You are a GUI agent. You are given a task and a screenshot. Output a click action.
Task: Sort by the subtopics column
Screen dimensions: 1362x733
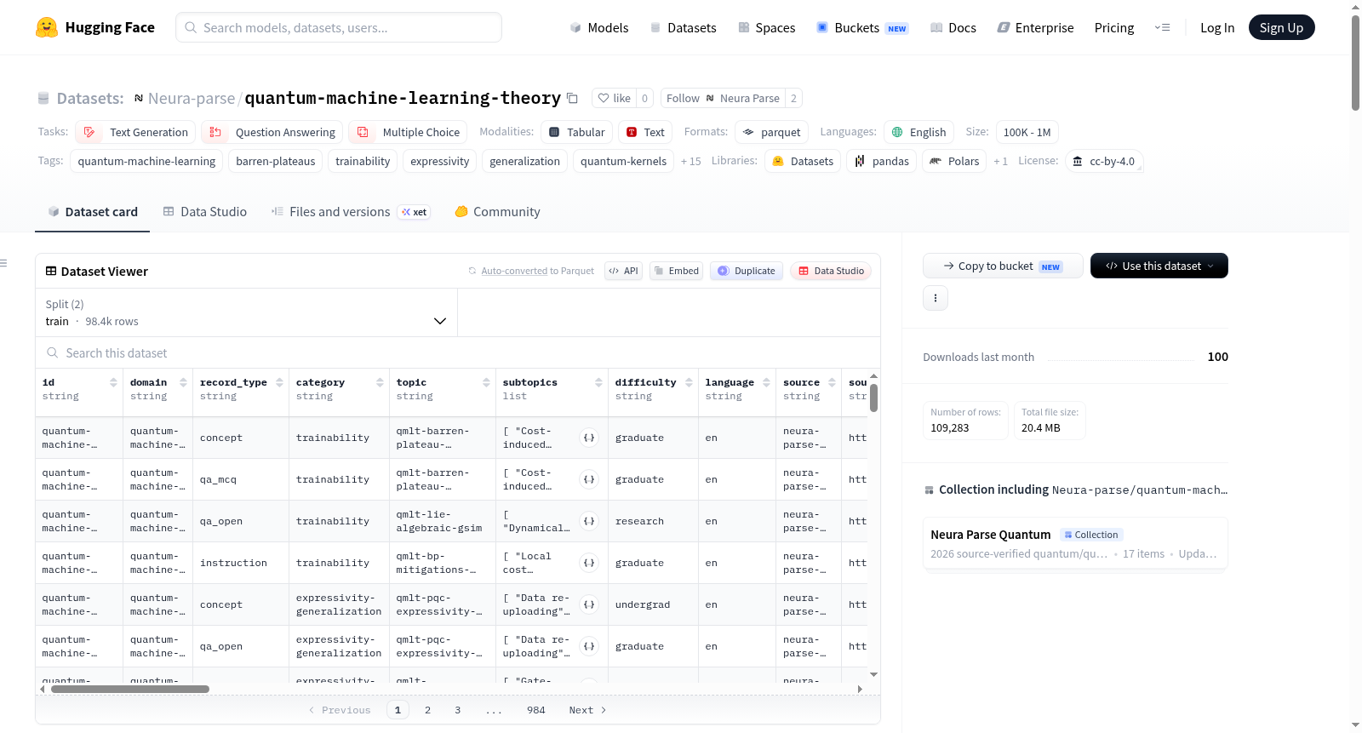click(598, 383)
